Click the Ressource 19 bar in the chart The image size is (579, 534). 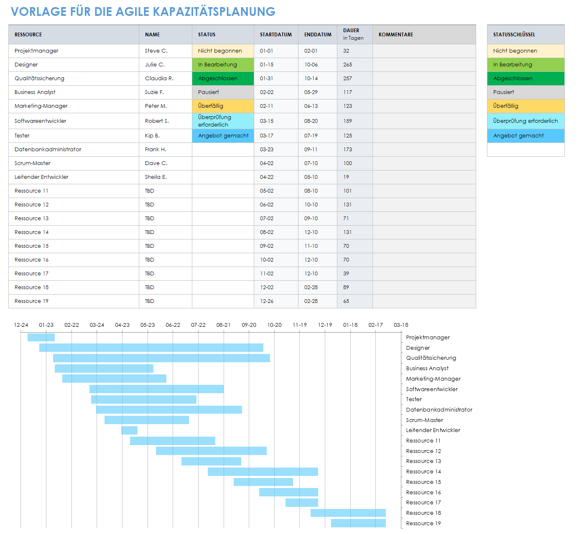click(x=358, y=523)
